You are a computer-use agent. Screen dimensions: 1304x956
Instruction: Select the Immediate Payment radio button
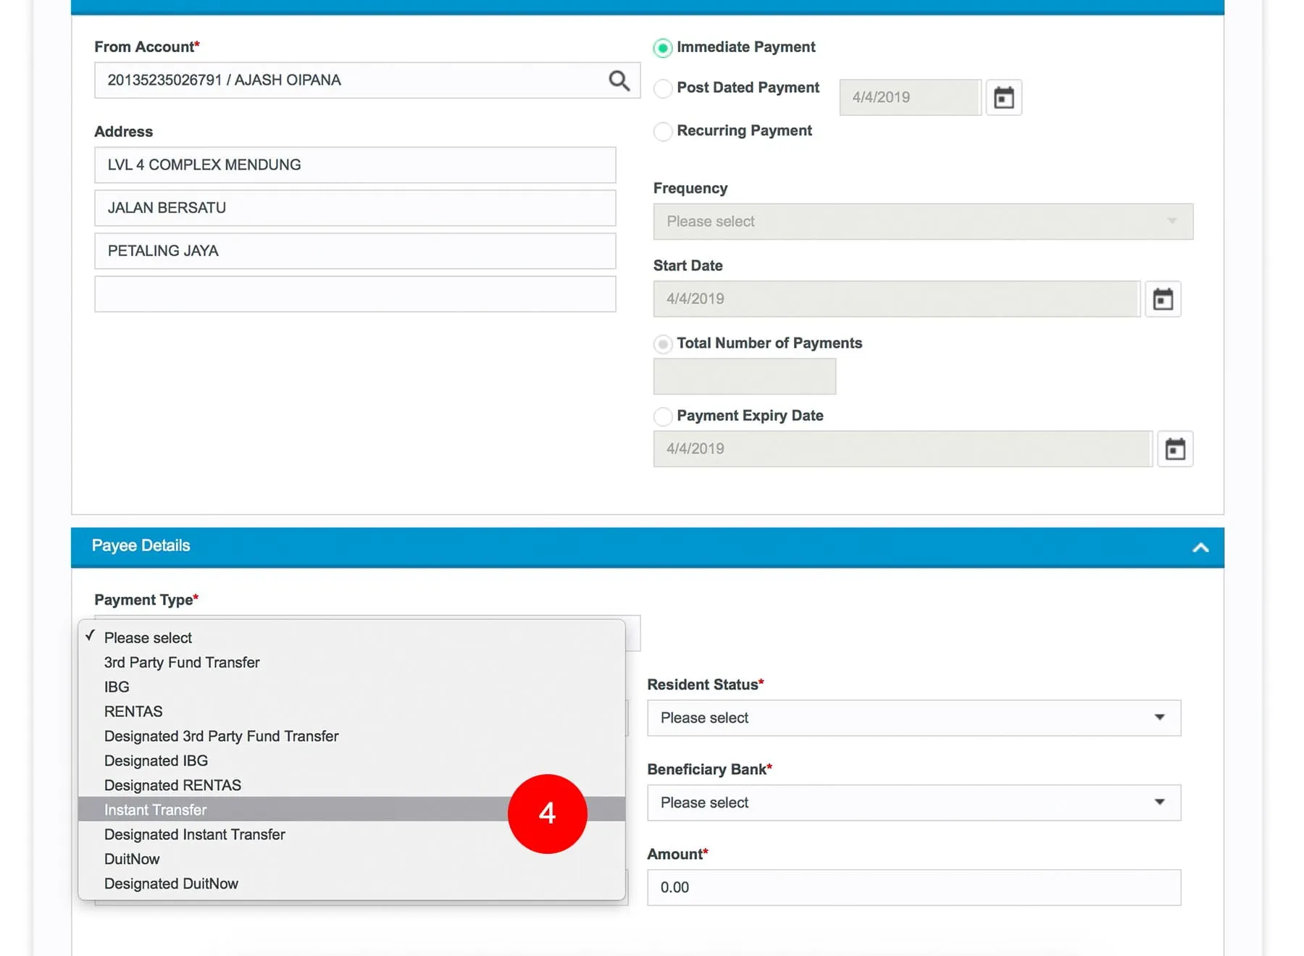tap(662, 48)
